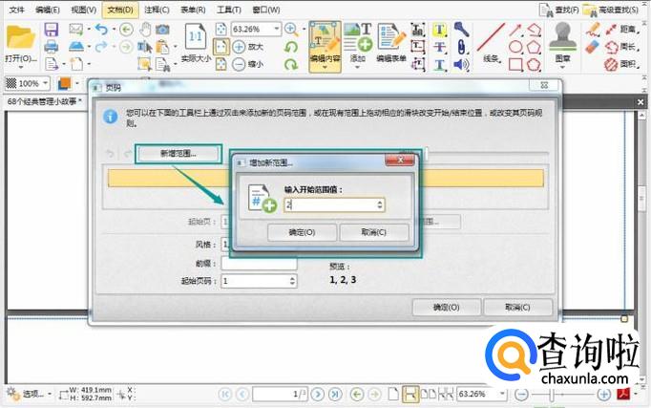Go to the last page button
This screenshot has width=651, height=408.
coord(335,394)
